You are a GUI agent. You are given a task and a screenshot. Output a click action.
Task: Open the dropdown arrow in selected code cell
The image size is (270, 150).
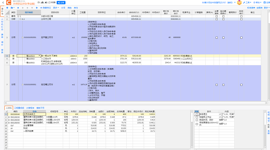pyautogui.click(x=39, y=56)
